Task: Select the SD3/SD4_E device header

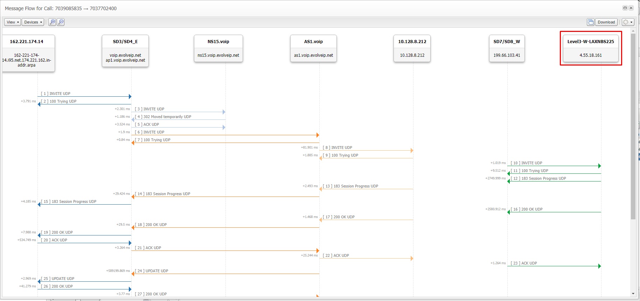Action: click(x=125, y=42)
